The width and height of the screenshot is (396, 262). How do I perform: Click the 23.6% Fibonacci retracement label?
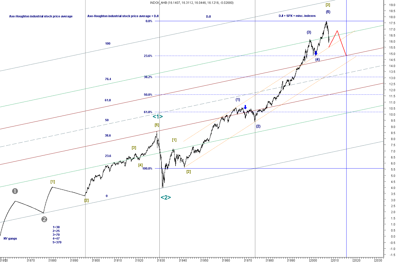pos(148,56)
